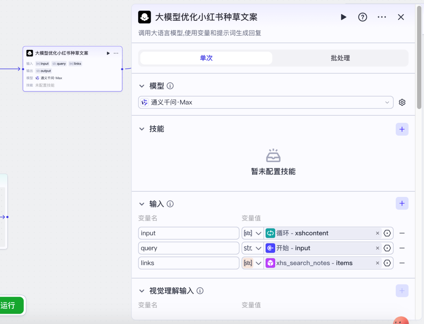Screen dimensions: 424x324
Task: Collapse the 视觉理解输入 section
Action: tap(142, 291)
